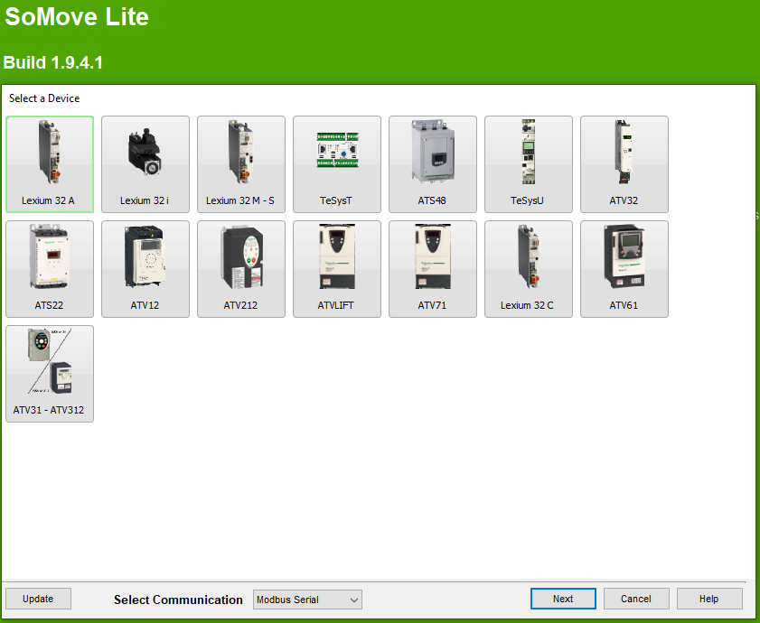Choose the Lexium 32 M - S device
This screenshot has height=623, width=760.
241,164
